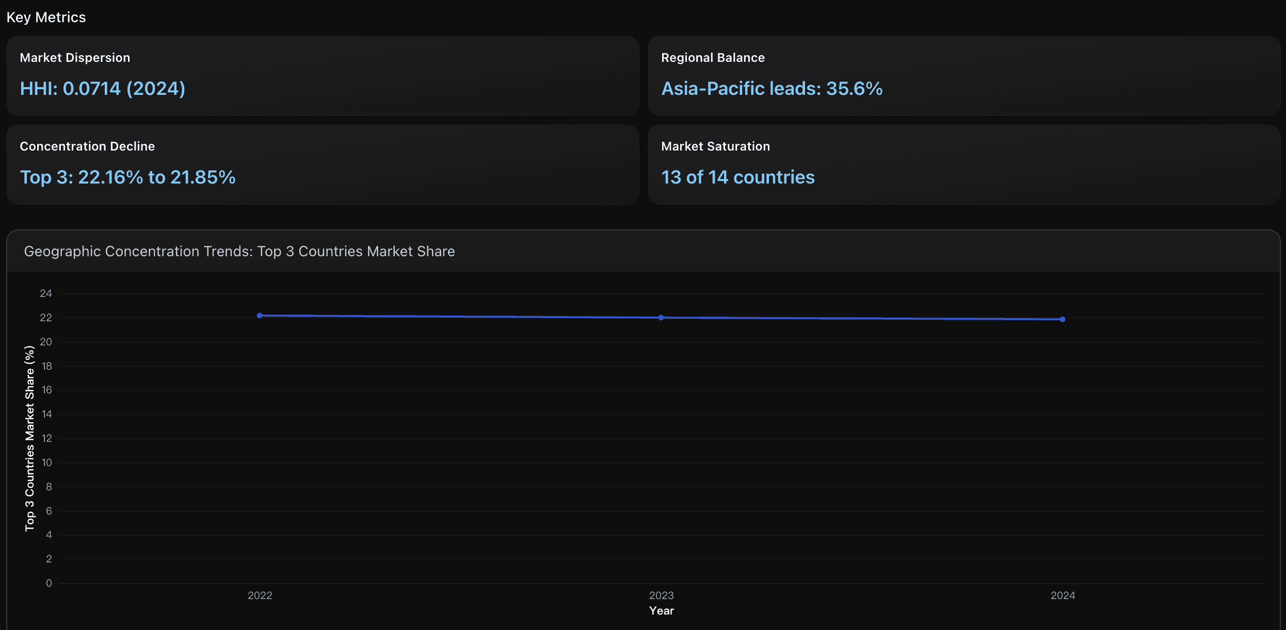Screen dimensions: 1286x630
Task: Select the Market Dispersion card title
Action: pos(75,58)
